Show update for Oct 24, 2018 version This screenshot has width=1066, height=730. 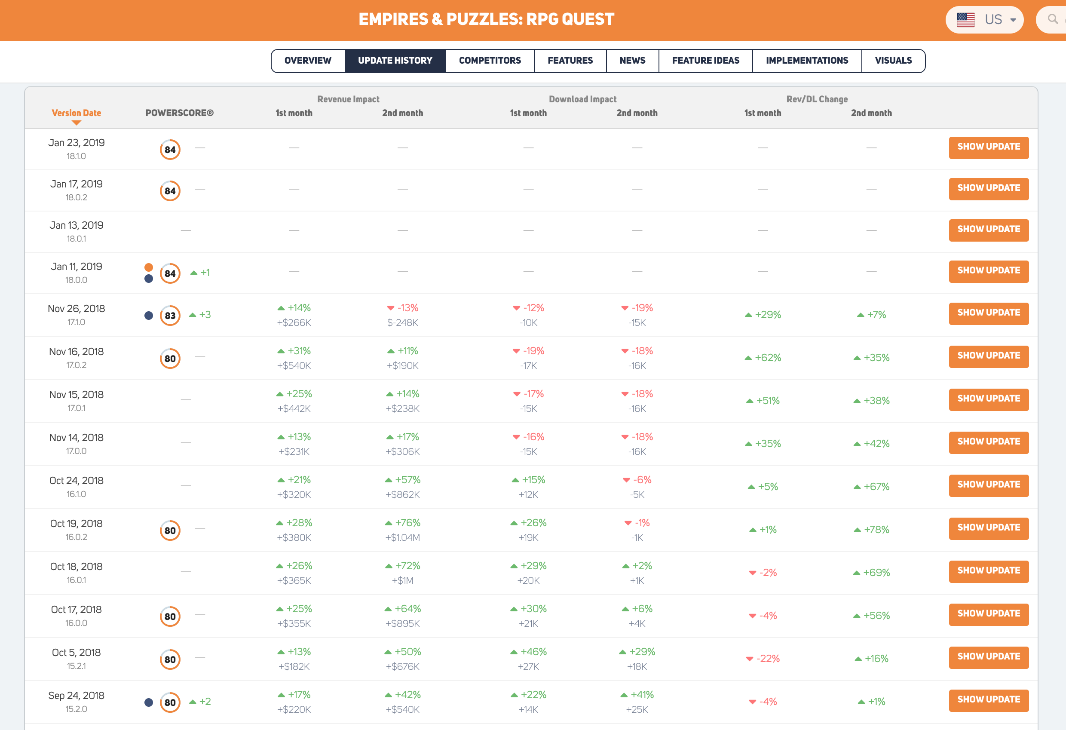[x=988, y=485]
